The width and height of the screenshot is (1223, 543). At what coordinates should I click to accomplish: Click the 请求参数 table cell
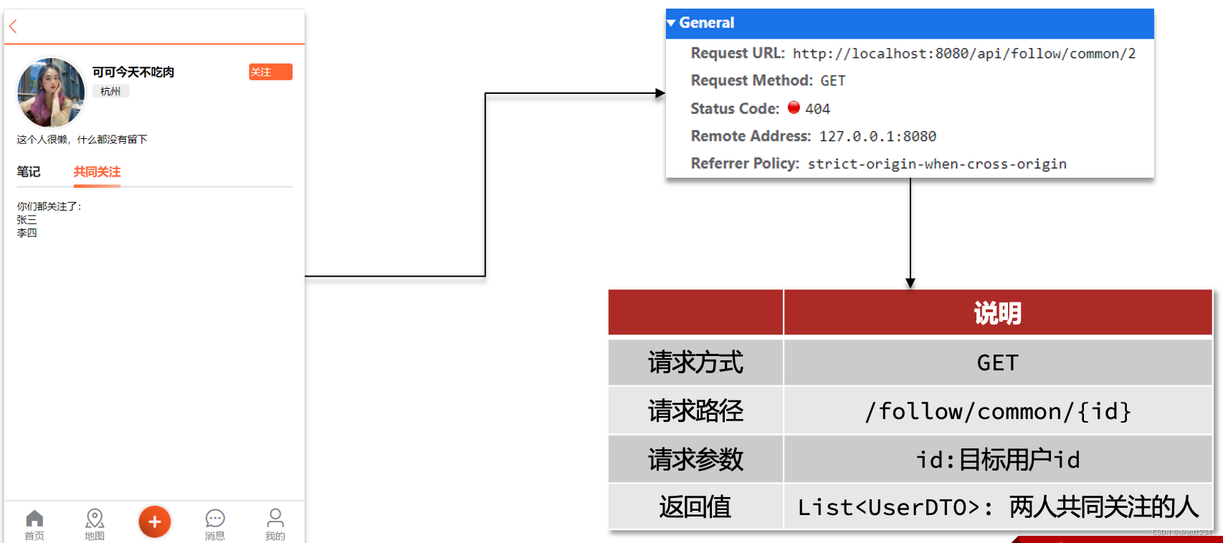[x=695, y=459]
